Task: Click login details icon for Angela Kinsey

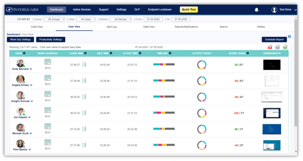Action: [84, 81]
